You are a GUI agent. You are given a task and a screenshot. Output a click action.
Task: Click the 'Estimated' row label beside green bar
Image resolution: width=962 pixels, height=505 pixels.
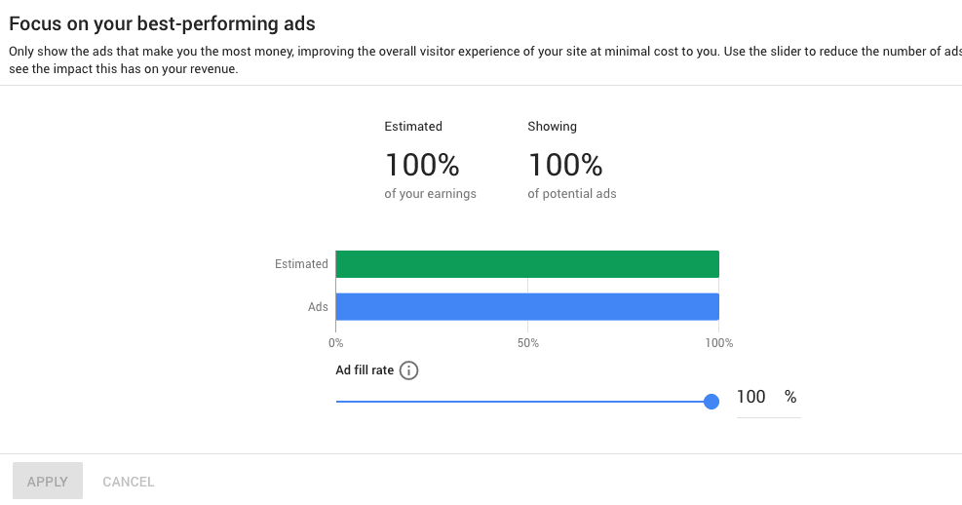point(301,264)
